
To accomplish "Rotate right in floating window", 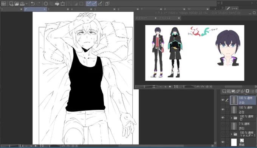I will (x=203, y=87).
